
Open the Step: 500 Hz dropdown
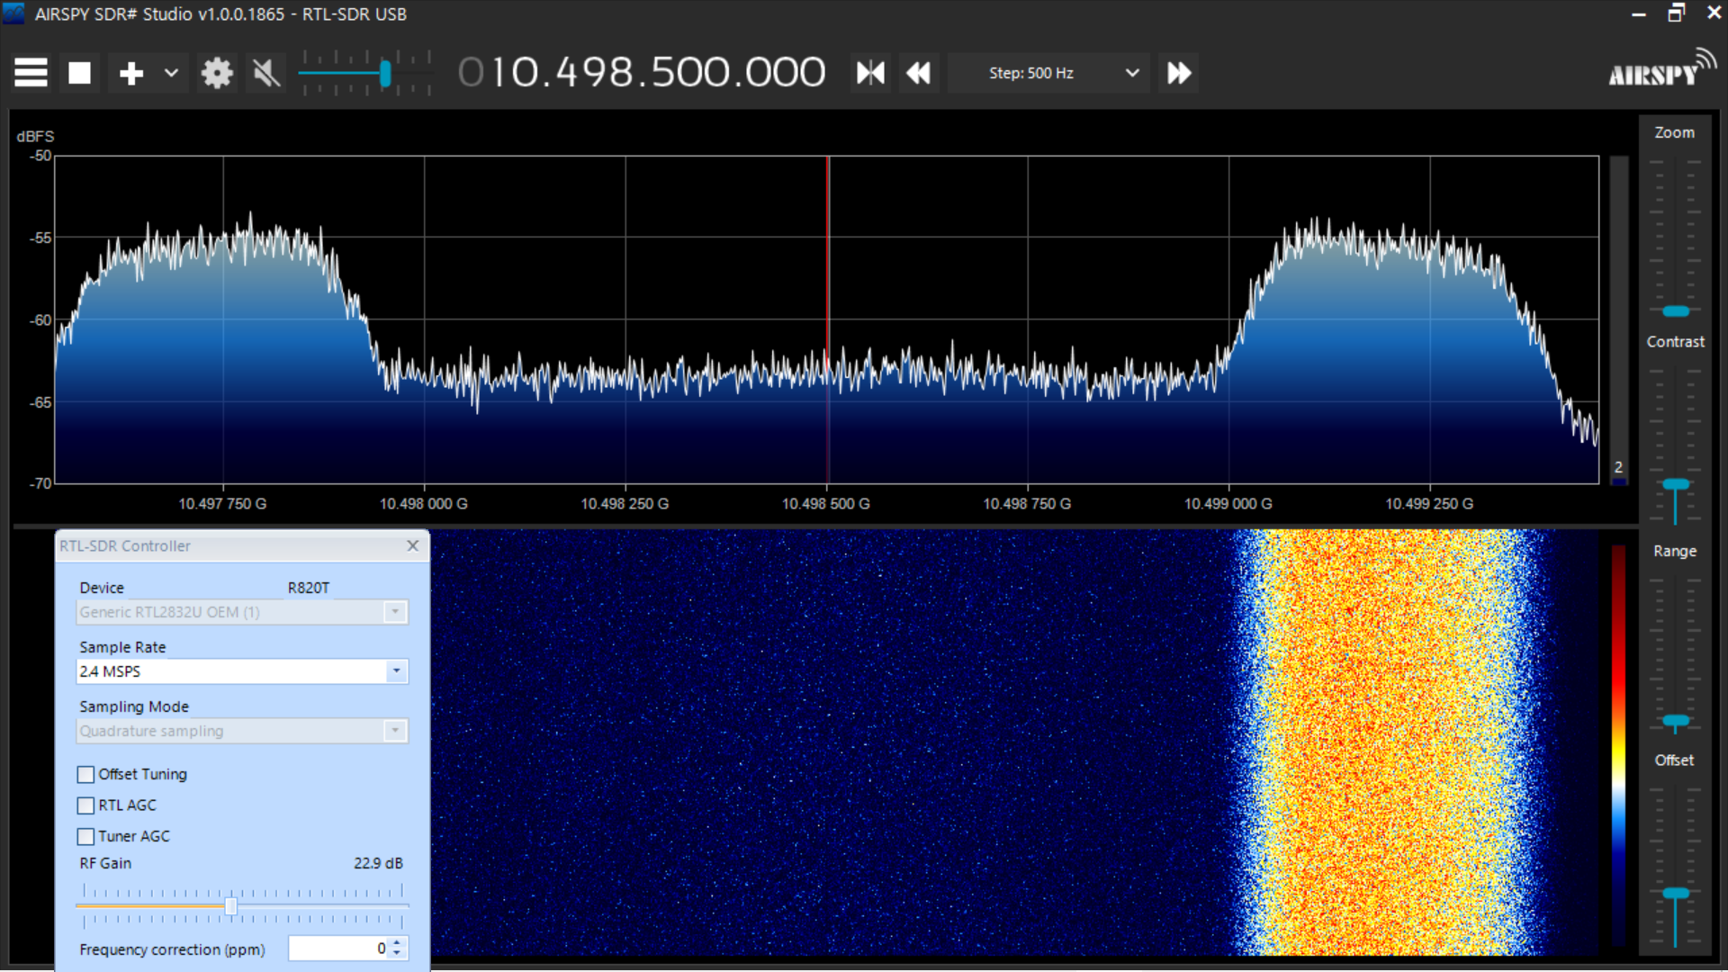1049,73
